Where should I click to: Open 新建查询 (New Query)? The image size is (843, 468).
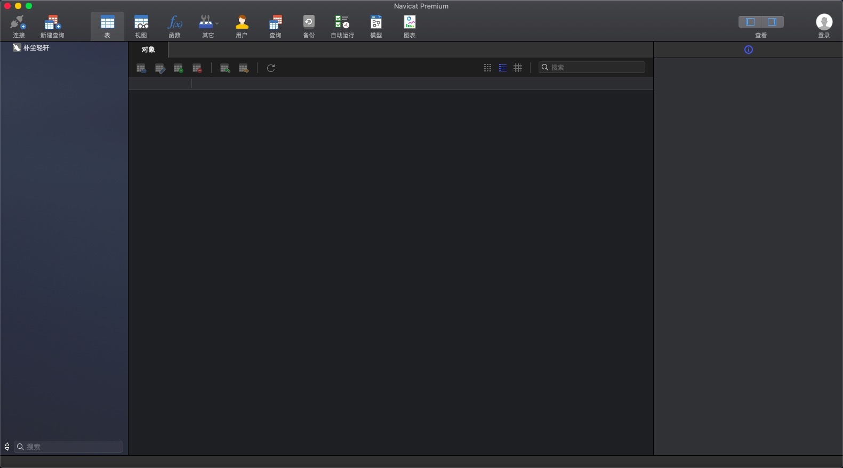52,26
